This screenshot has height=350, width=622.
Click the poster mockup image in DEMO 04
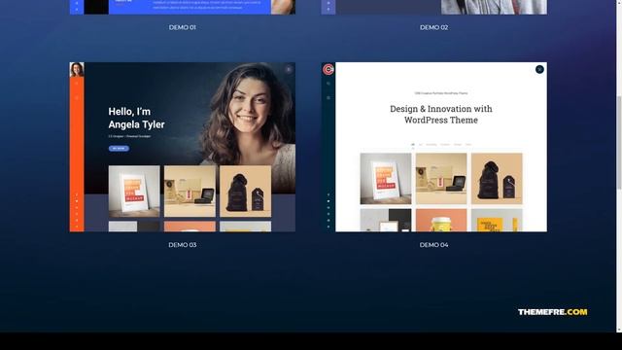386,179
